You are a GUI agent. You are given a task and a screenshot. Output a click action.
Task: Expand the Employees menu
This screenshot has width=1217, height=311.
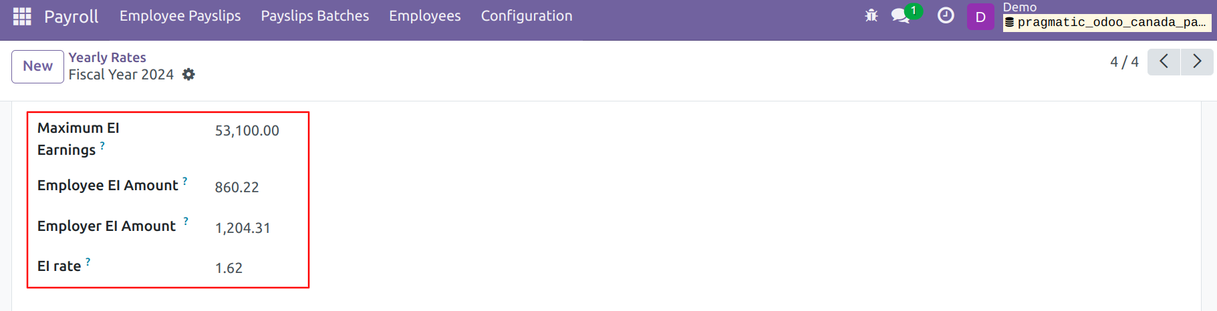pyautogui.click(x=425, y=16)
